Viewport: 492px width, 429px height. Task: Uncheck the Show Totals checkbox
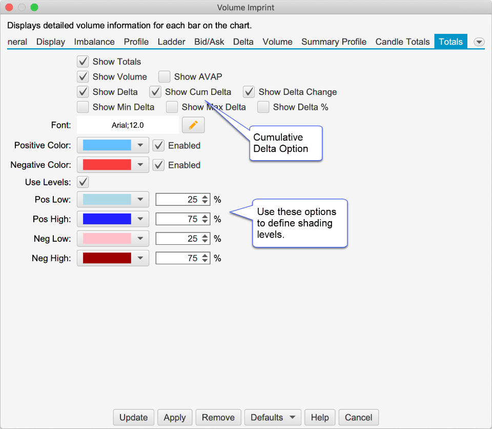pos(83,62)
